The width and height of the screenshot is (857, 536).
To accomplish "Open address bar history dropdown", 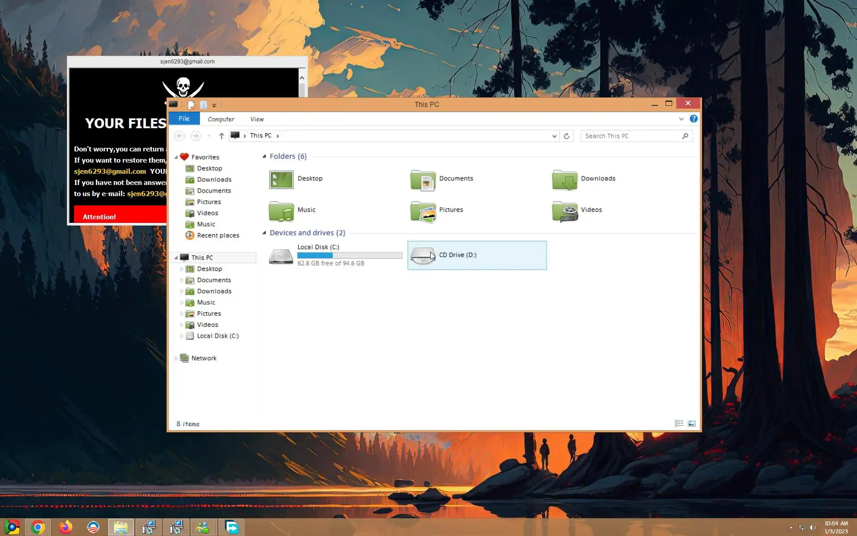I will pyautogui.click(x=554, y=136).
